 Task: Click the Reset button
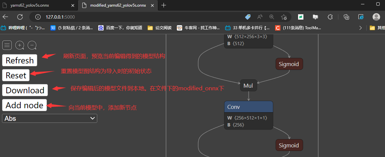pos(16,75)
